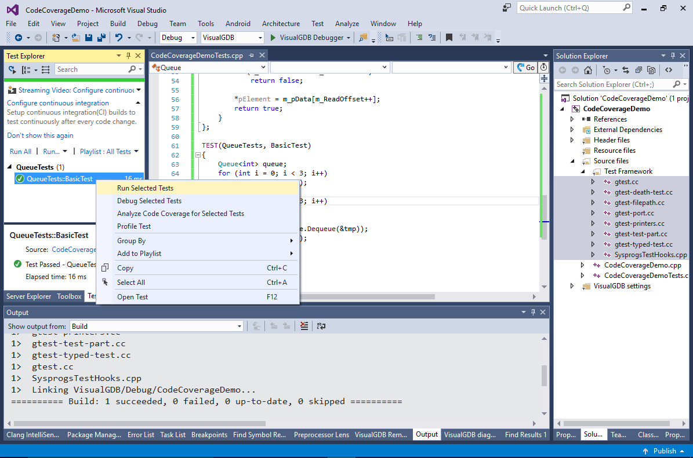
Task: Click the Save All toolbar icon
Action: [x=101, y=38]
